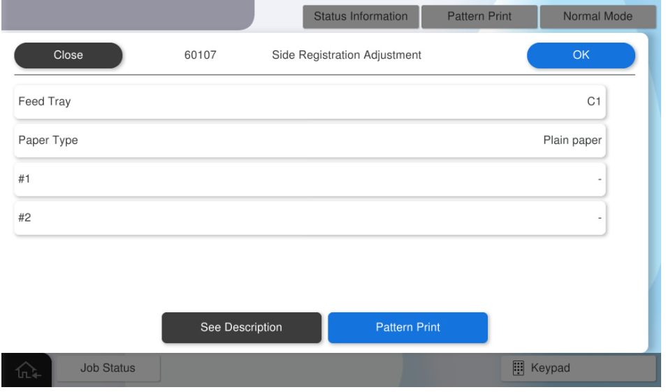
Task: Select the #2 adjustment value row
Action: (x=310, y=218)
